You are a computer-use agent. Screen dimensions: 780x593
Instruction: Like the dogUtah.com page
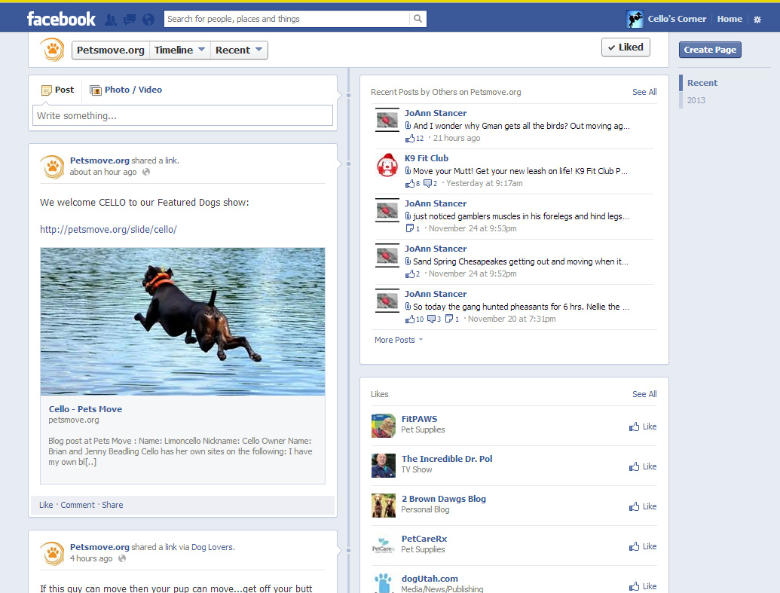tap(643, 586)
